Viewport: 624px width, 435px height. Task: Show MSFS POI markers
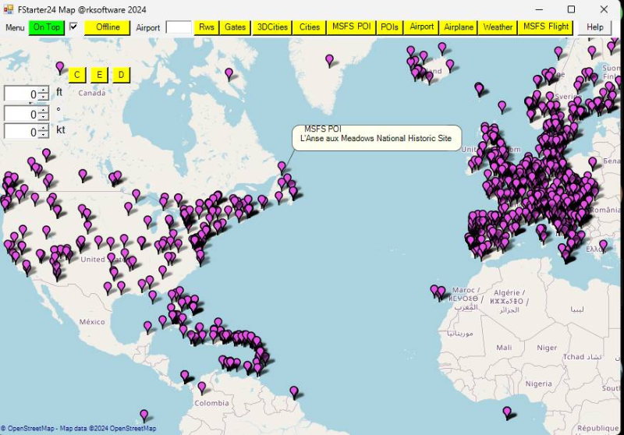[x=351, y=27]
